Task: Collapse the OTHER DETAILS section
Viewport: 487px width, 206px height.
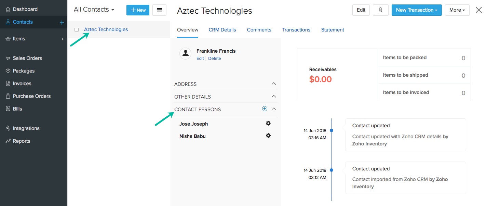Action: point(273,96)
